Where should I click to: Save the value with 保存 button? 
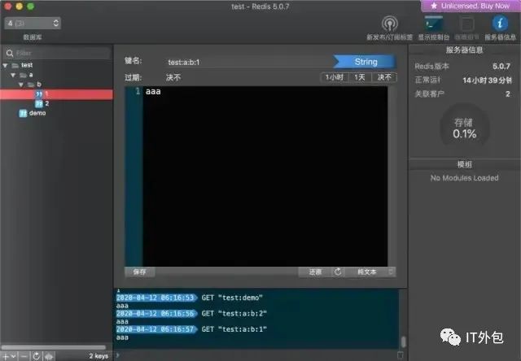139,272
